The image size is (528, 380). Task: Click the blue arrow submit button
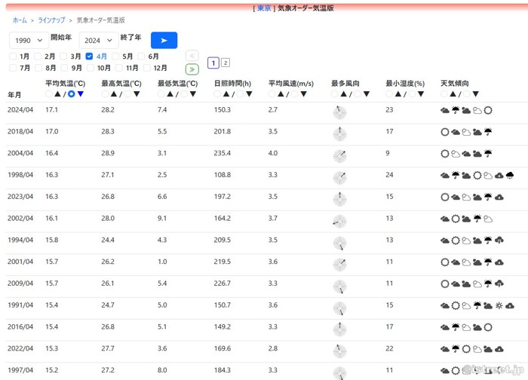pos(164,41)
